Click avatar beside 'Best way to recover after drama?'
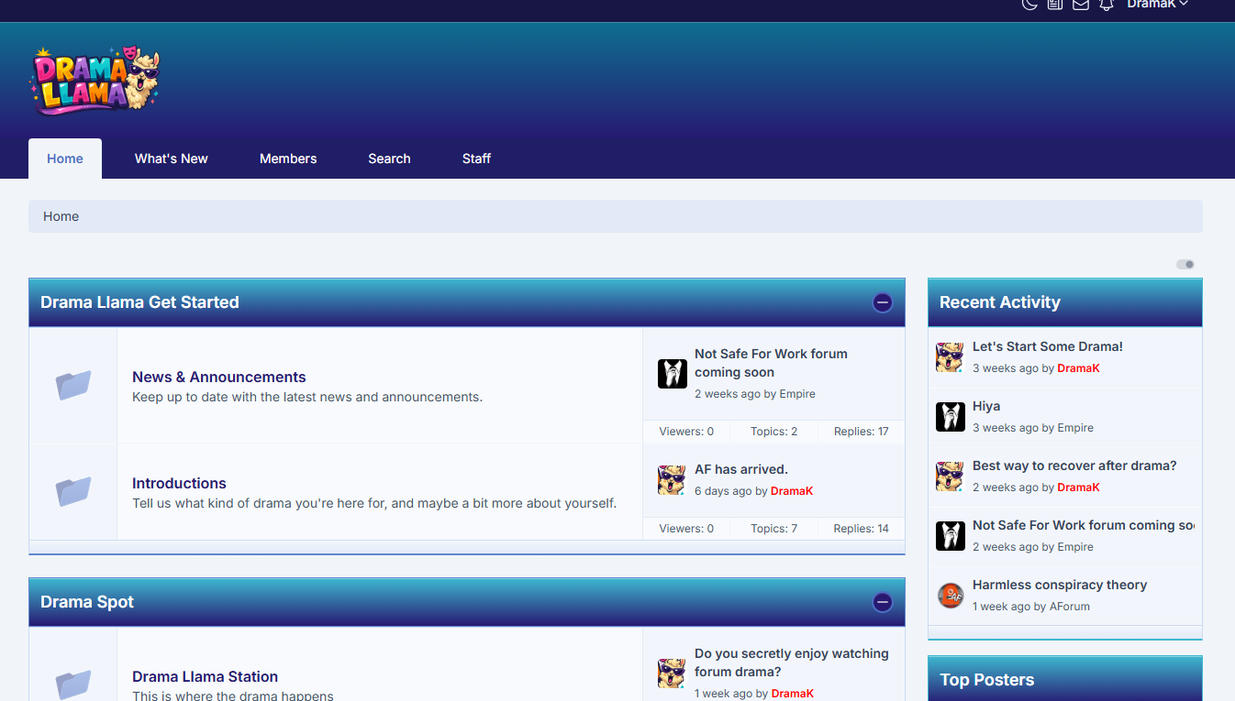1235x701 pixels. point(951,476)
